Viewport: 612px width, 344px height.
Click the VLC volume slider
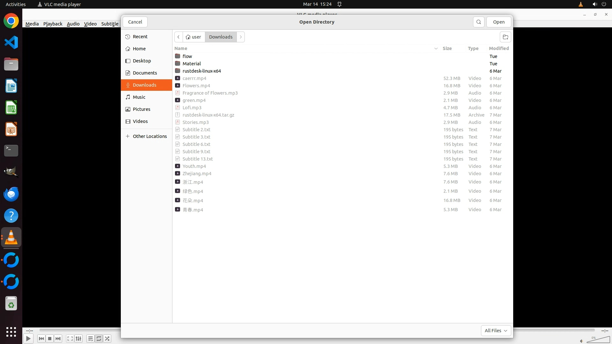(x=598, y=340)
